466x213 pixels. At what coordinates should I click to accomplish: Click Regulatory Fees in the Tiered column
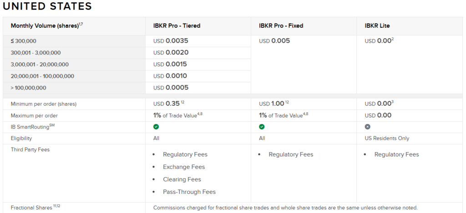click(185, 154)
